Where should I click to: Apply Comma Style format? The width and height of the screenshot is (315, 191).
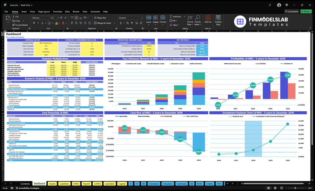132,23
